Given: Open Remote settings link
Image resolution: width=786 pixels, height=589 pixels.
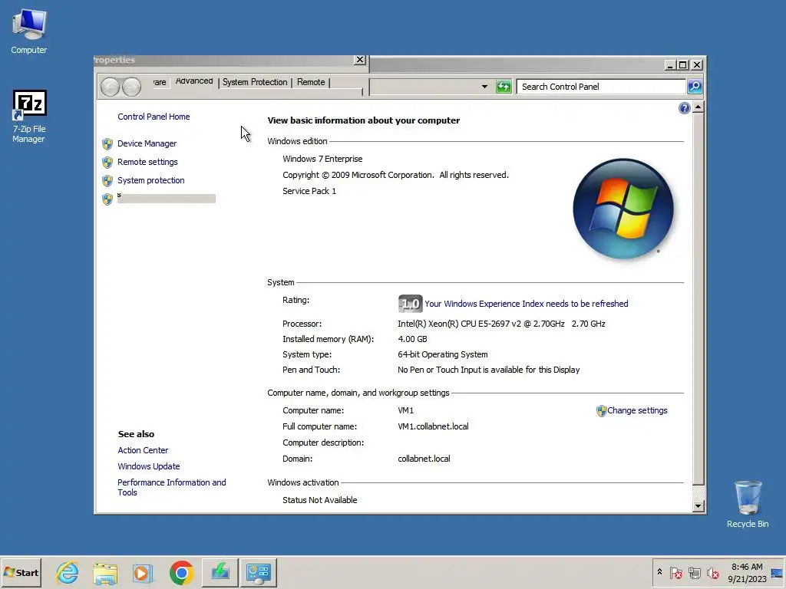Looking at the screenshot, I should click(147, 163).
